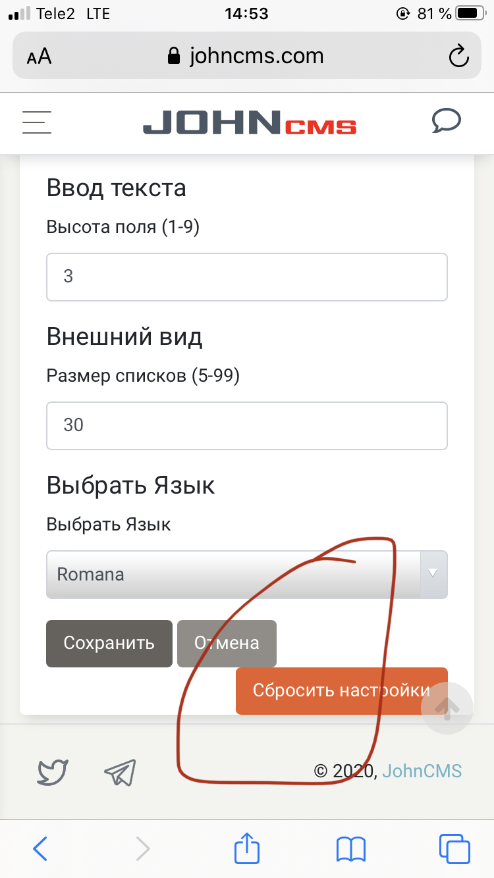Focus the Размер списков input field
This screenshot has height=878, width=494.
click(x=247, y=425)
